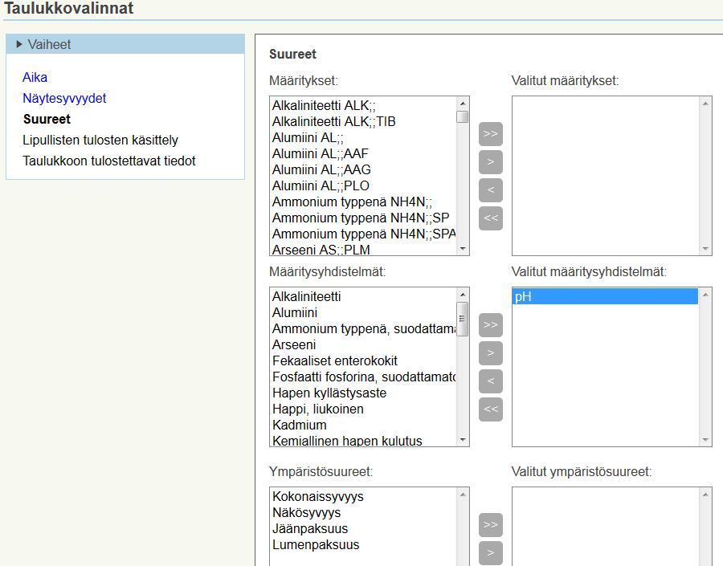Add all Ympäristösuureet with >> button
Screen dimensions: 723x566
click(491, 524)
